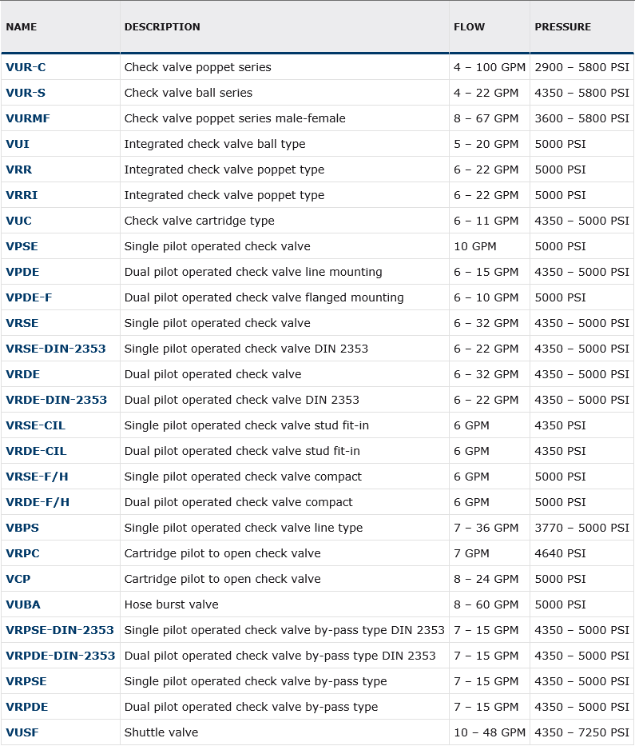Click the VRPC cartridge valve link
635x746 pixels.
click(23, 554)
